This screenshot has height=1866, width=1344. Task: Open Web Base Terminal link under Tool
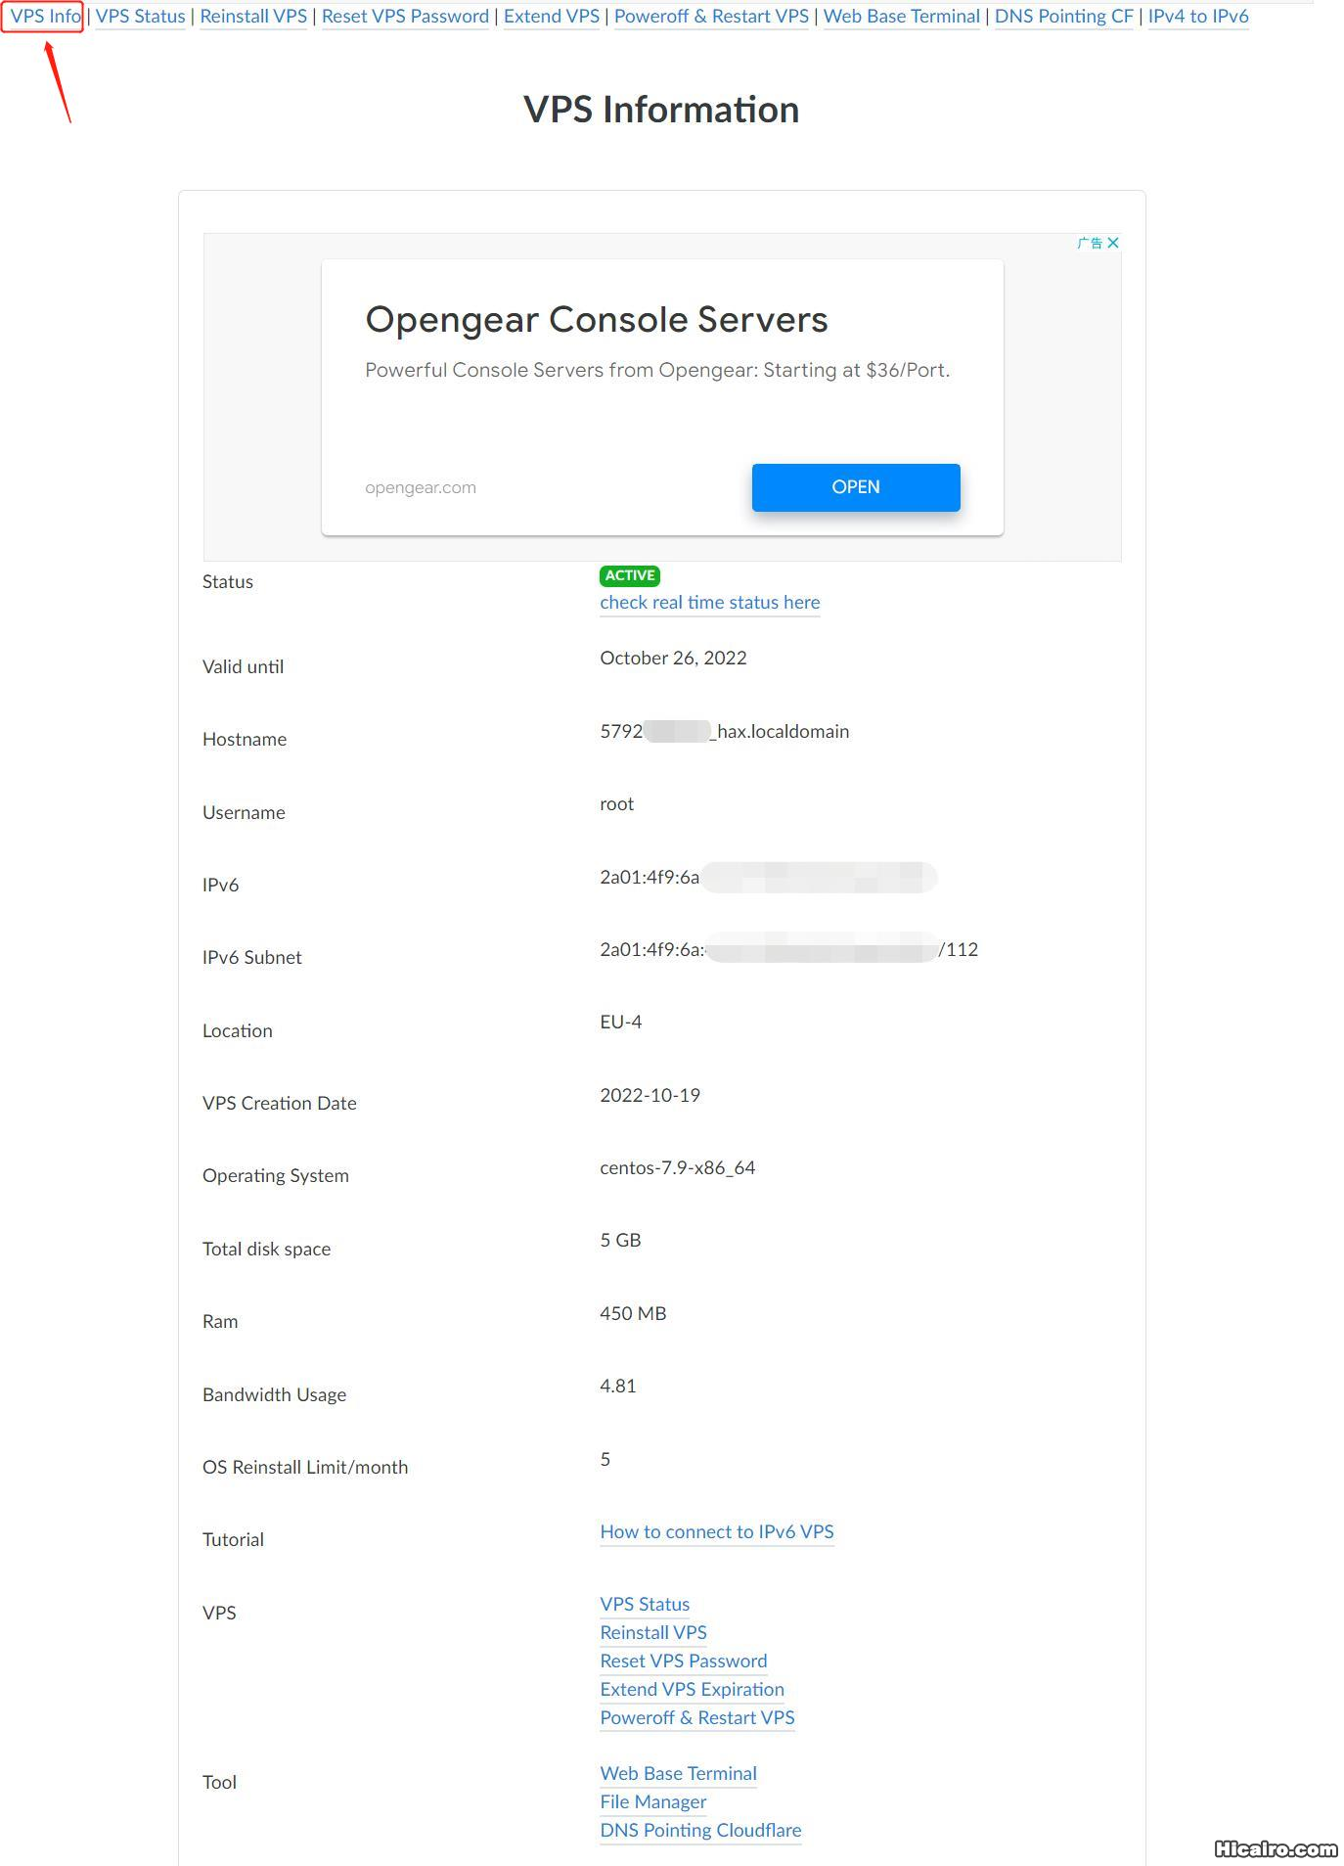click(678, 1774)
